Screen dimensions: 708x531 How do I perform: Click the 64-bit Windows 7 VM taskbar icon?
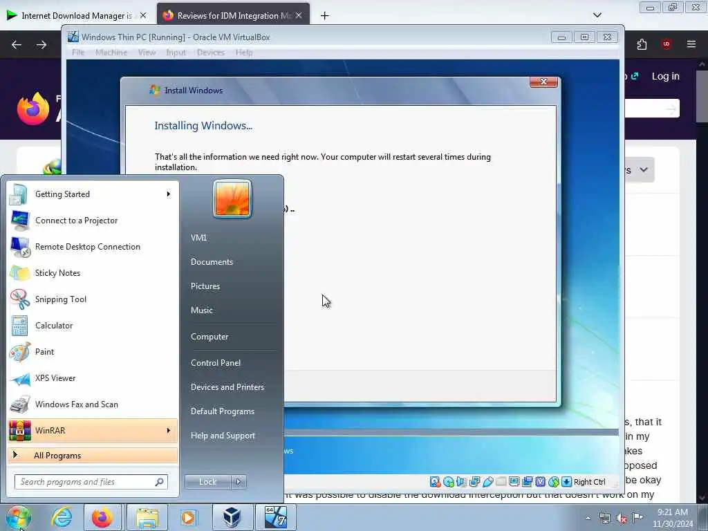(276, 517)
